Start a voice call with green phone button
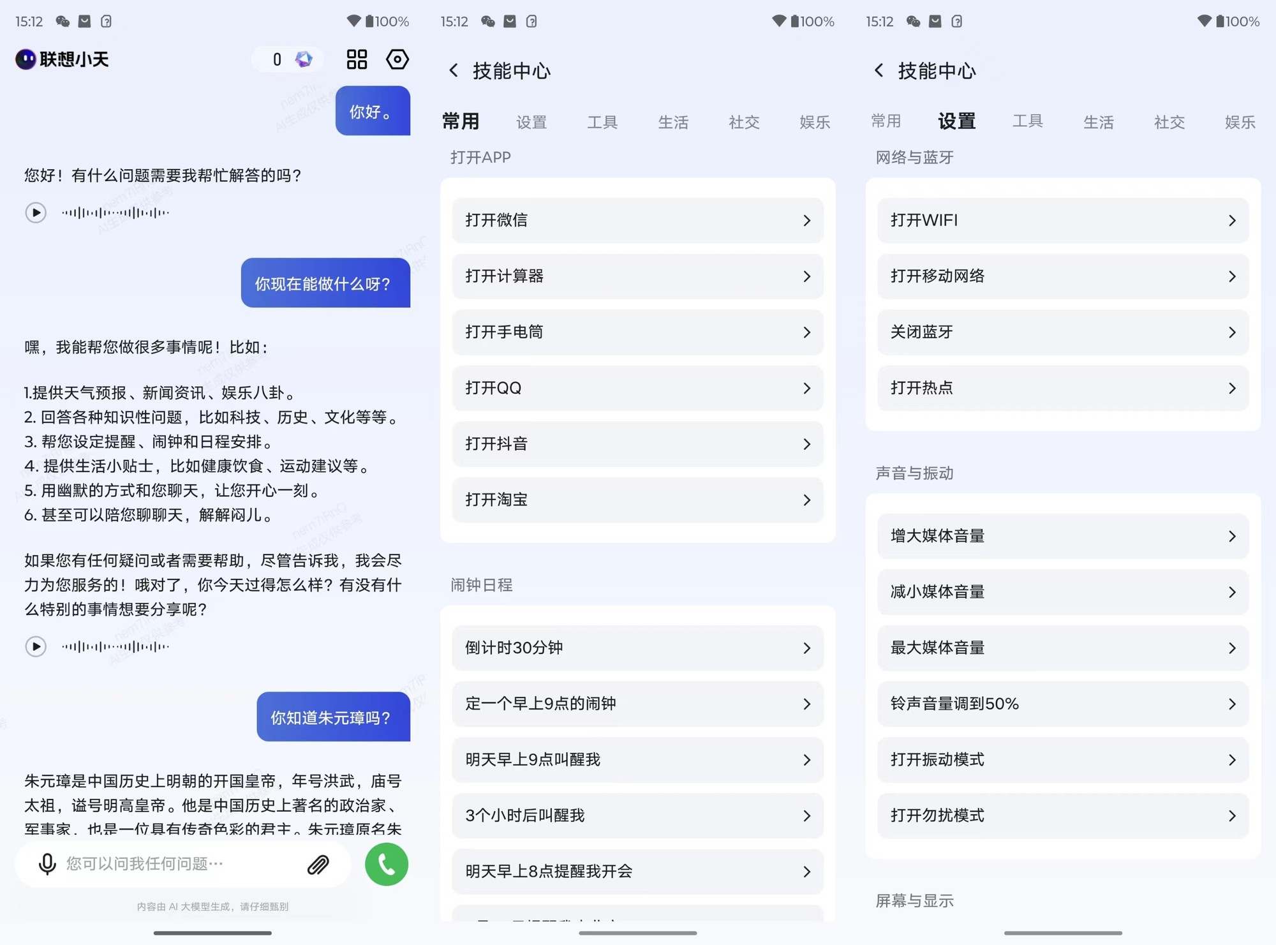Image resolution: width=1276 pixels, height=945 pixels. 387,864
